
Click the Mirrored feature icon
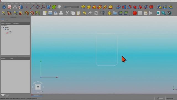[159, 7]
